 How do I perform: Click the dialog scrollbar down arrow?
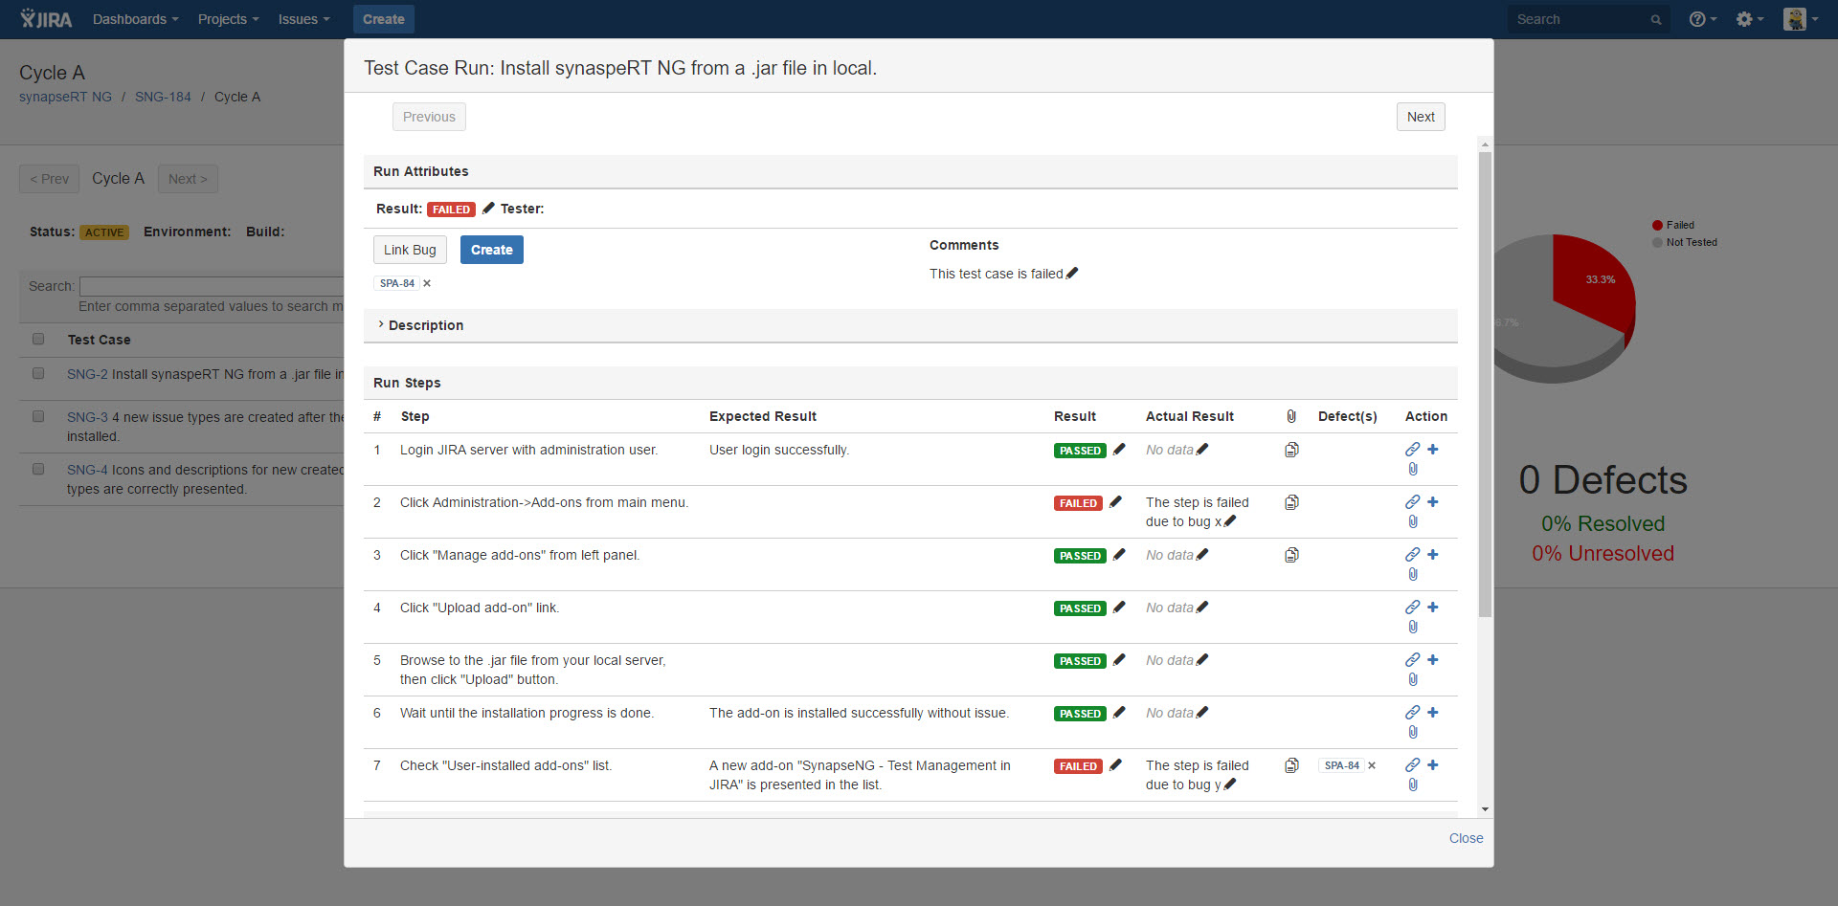[x=1485, y=809]
